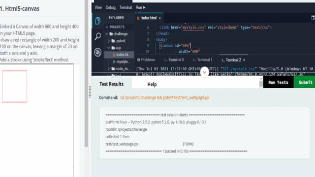Viewport: 315px width, 177px height.
Task: Open the Explorer files icon in sidebar
Action: coord(97,21)
